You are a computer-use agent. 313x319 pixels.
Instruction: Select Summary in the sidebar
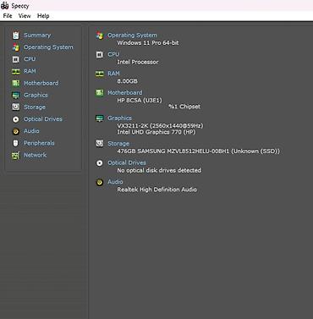[x=37, y=36]
